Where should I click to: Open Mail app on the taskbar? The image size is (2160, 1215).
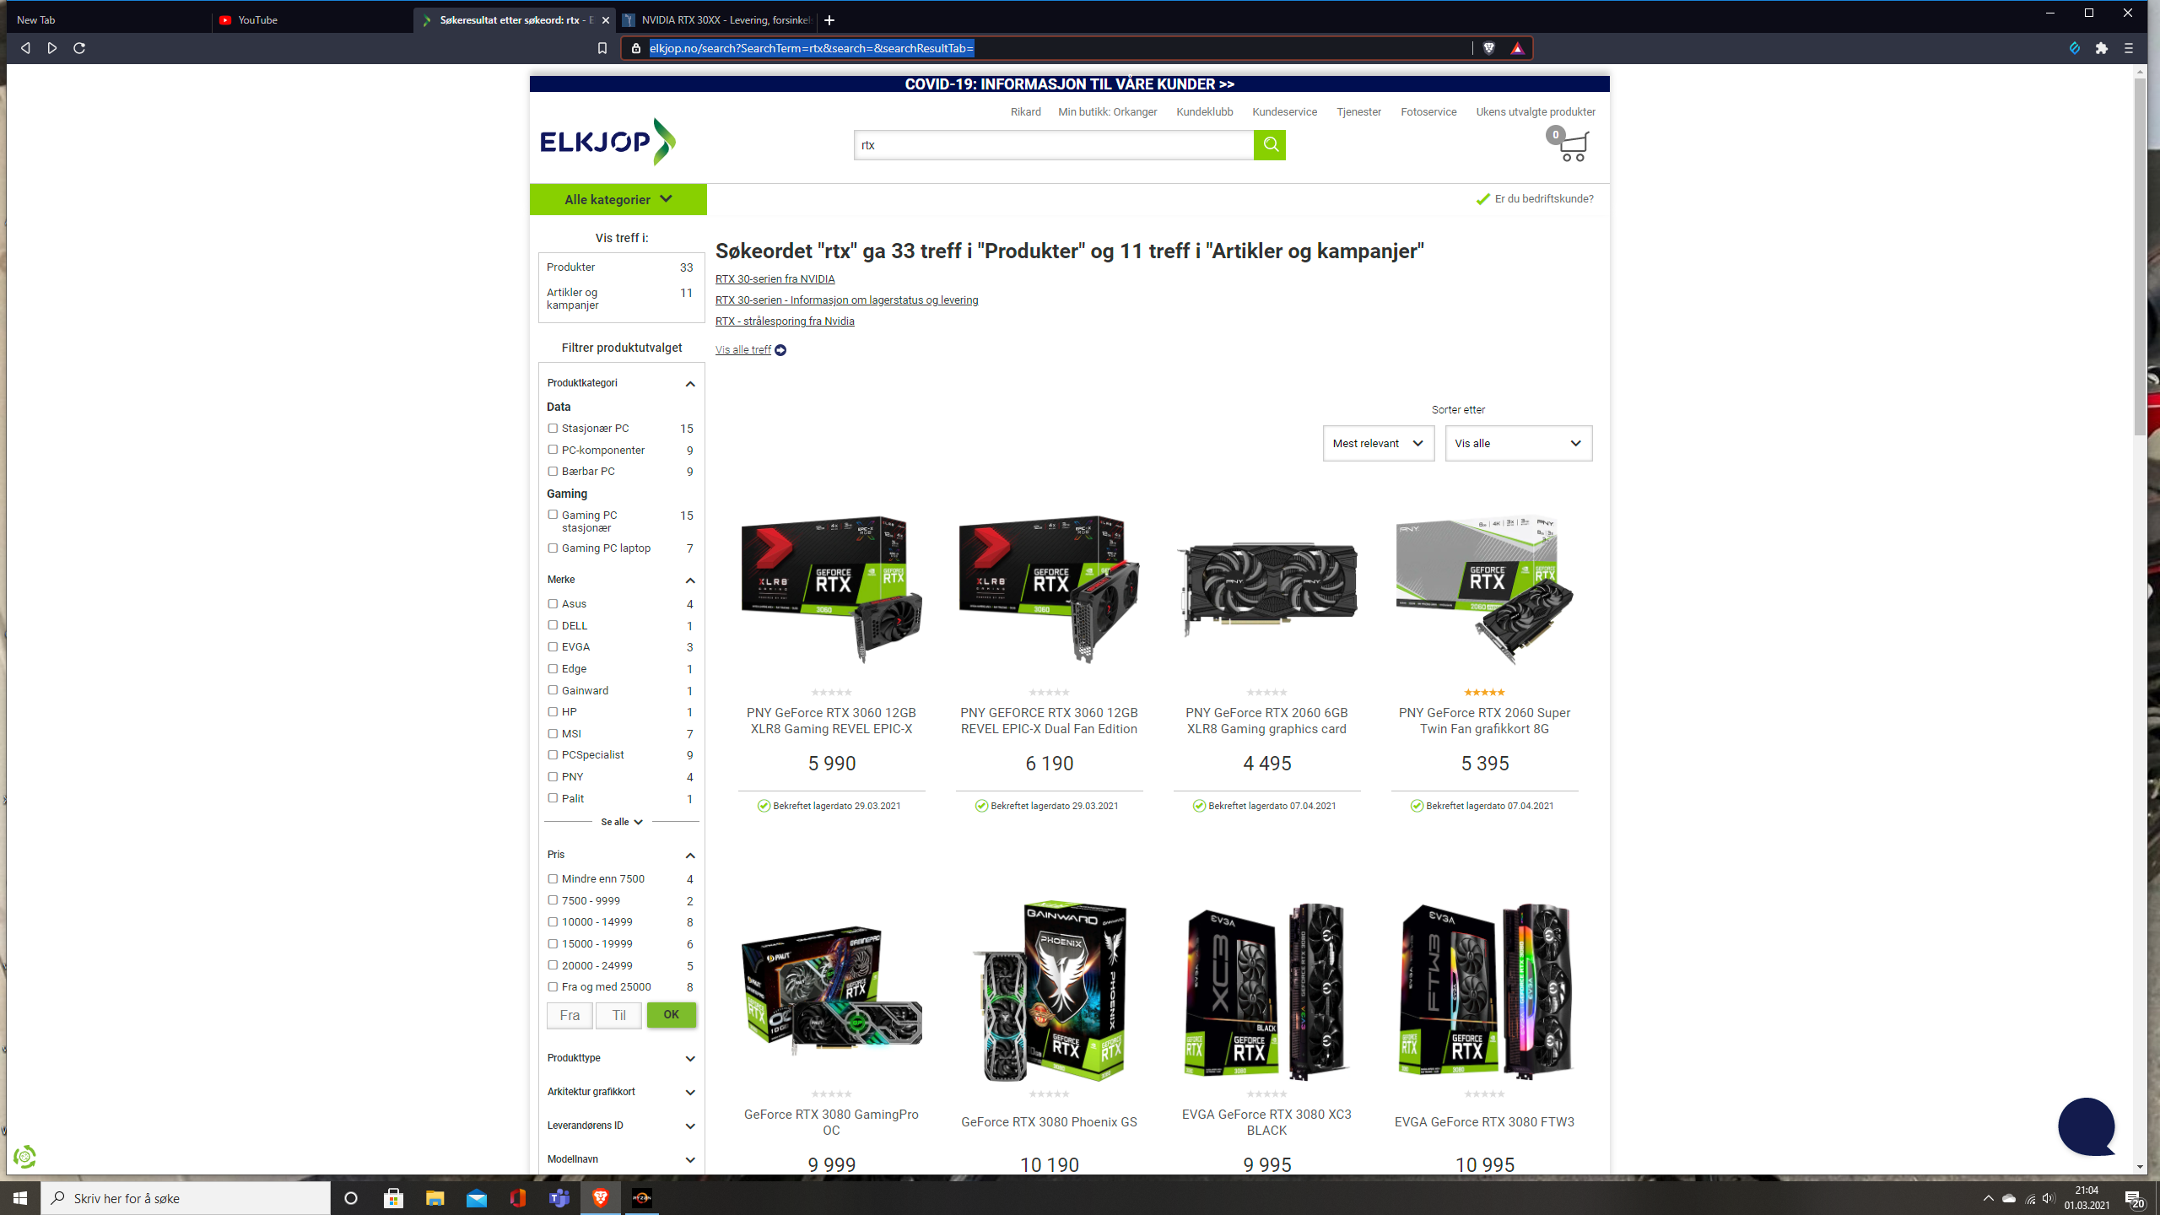coord(477,1198)
